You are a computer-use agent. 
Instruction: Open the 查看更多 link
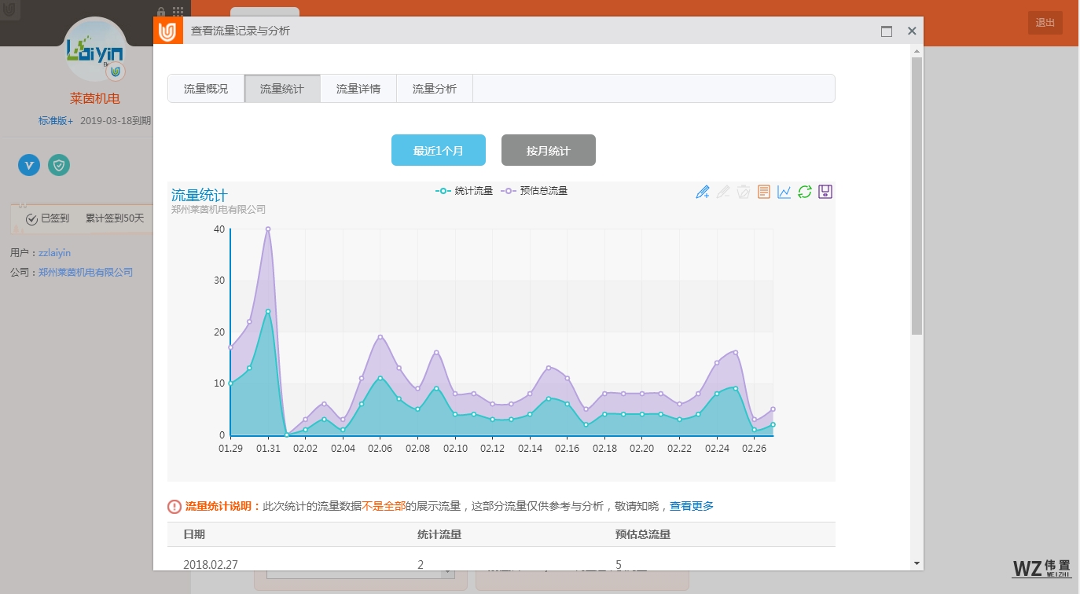[692, 506]
